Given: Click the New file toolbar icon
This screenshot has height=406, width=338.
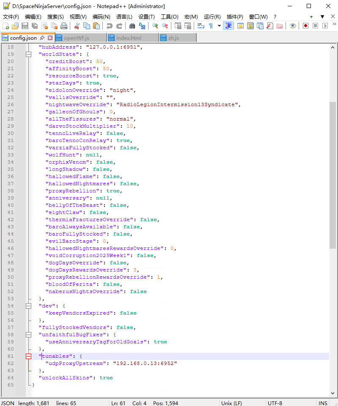Looking at the screenshot, I should pyautogui.click(x=5, y=26).
